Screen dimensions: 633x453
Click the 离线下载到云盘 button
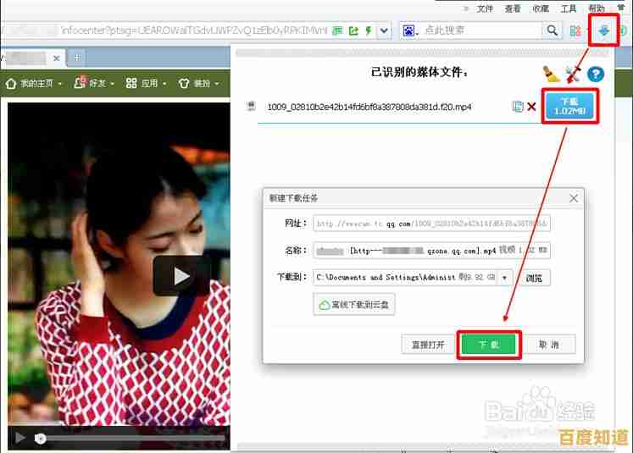click(354, 305)
